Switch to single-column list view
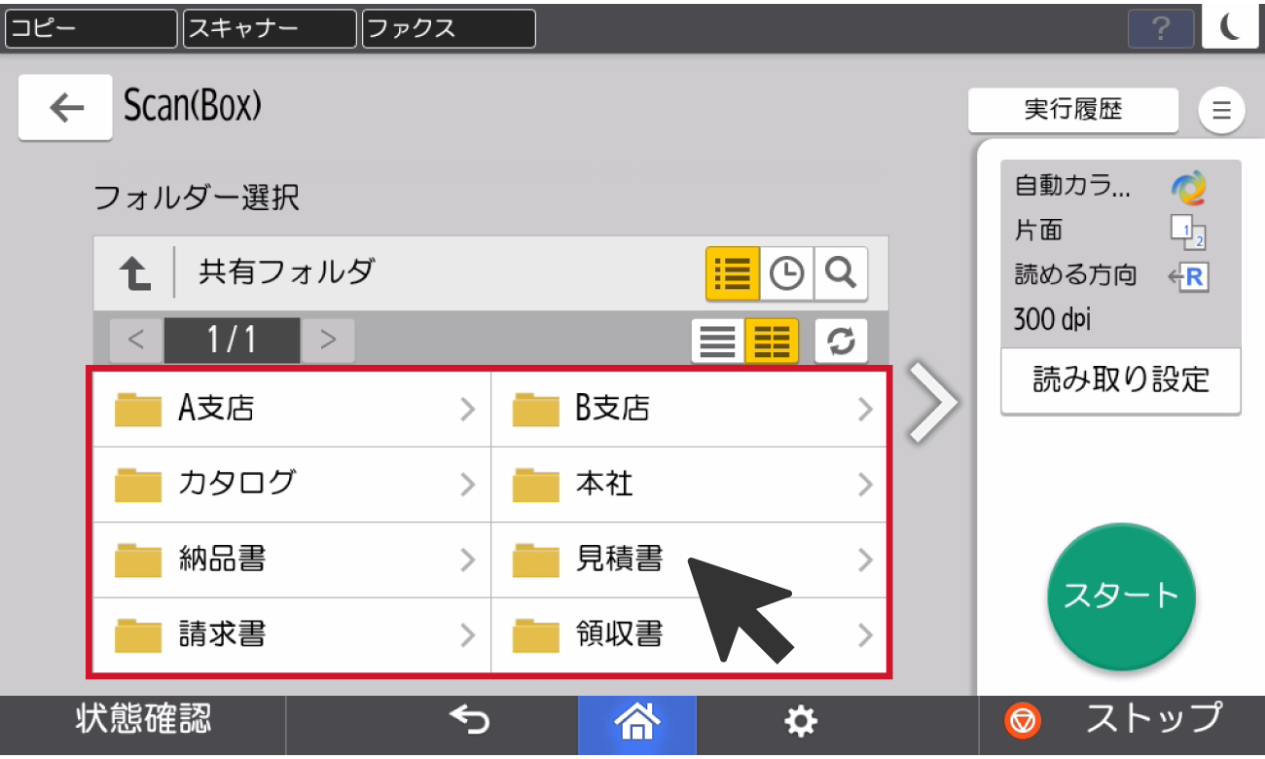Screen dimensions: 1265x759 [x=718, y=341]
